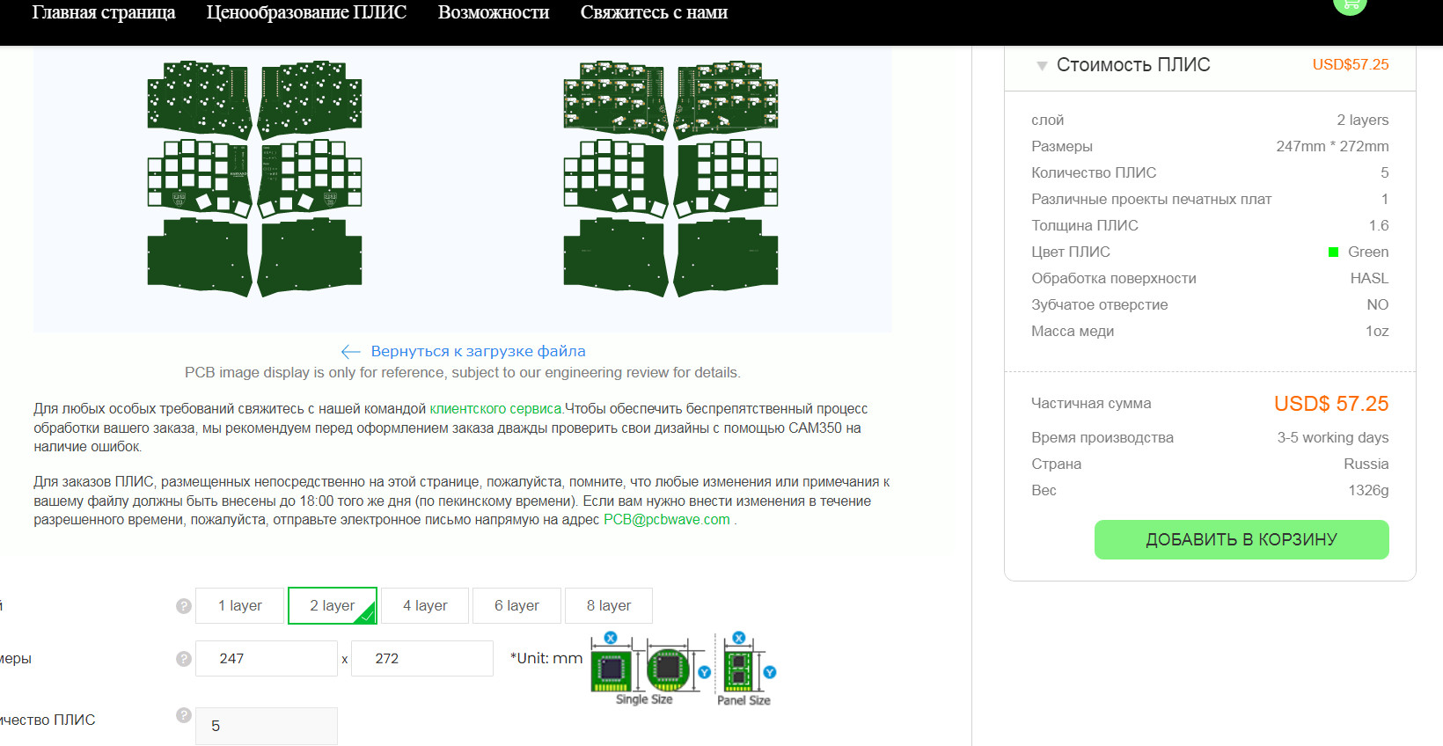Image resolution: width=1443 pixels, height=746 pixels.
Task: Open the quantity field showing 5
Action: point(266,726)
